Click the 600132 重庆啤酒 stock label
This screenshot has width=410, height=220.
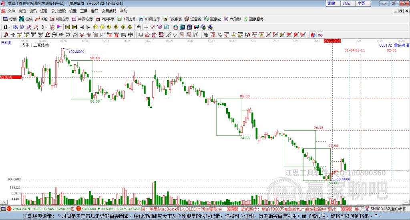point(394,46)
